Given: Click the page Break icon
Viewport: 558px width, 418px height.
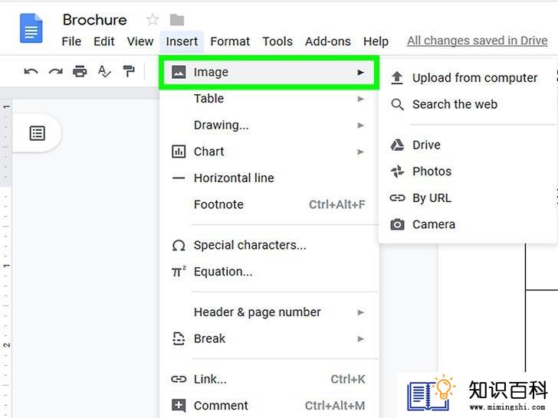Looking at the screenshot, I should point(179,338).
